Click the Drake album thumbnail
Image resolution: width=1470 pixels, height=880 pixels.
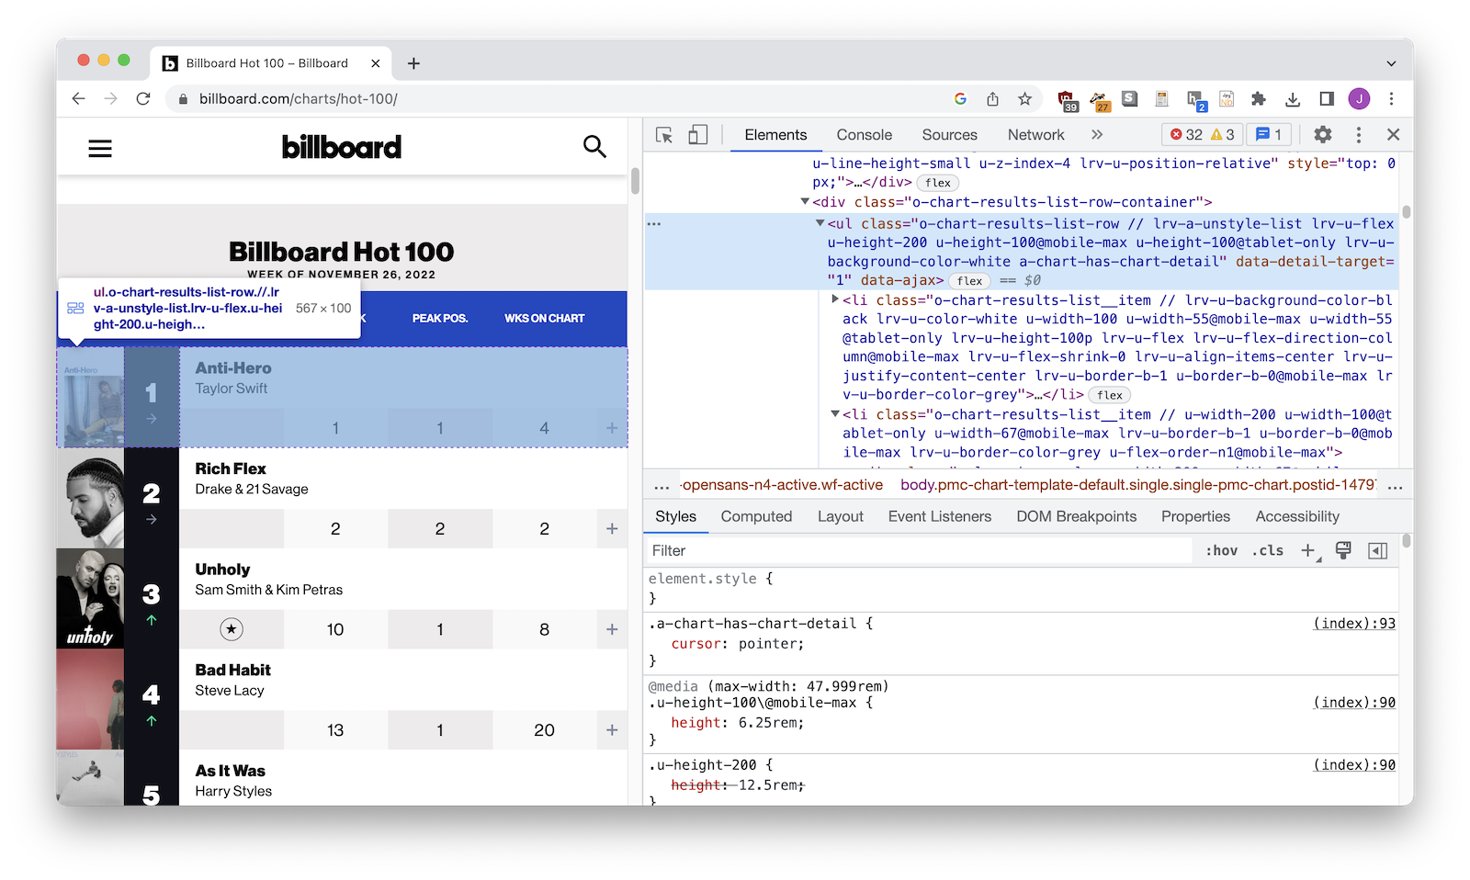(90, 499)
